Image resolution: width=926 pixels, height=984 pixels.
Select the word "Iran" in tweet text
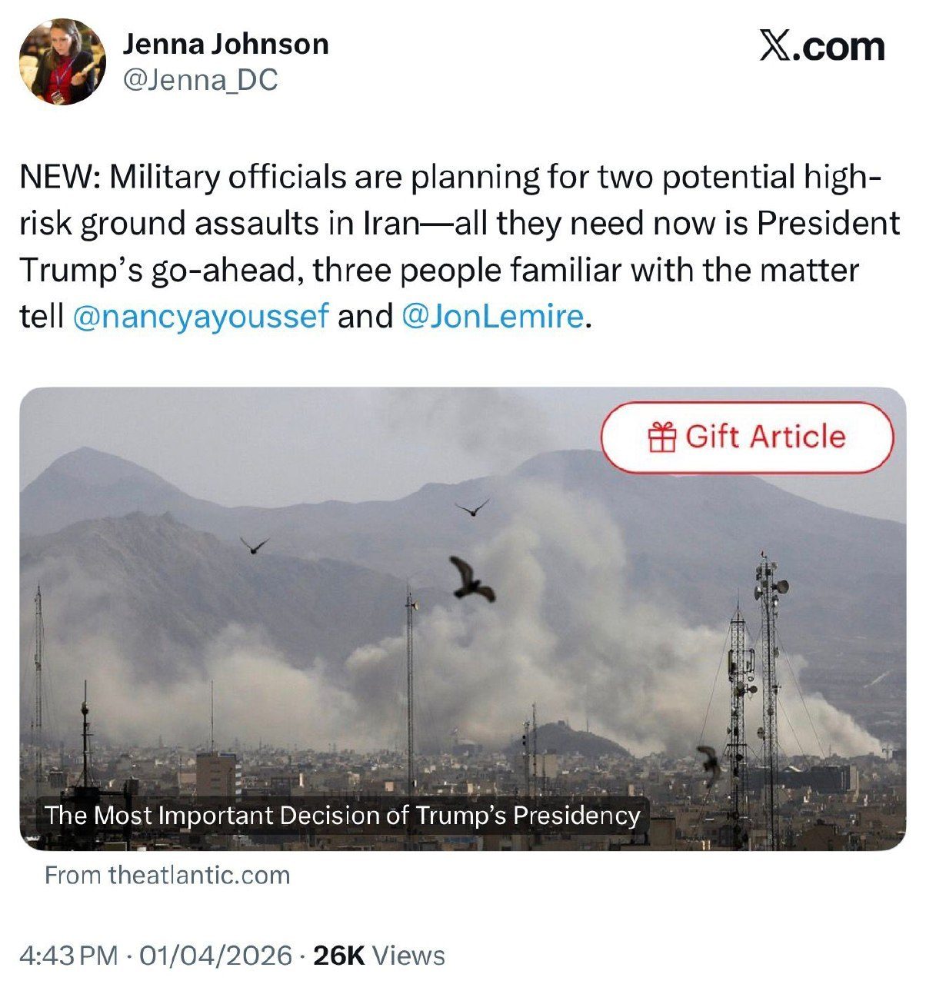[391, 224]
